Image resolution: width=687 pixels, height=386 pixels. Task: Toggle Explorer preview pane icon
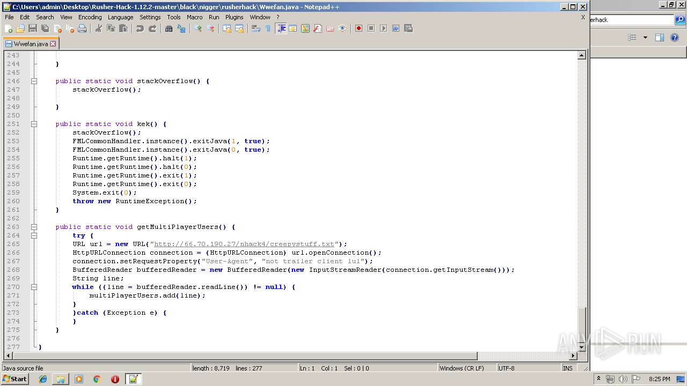(x=660, y=38)
